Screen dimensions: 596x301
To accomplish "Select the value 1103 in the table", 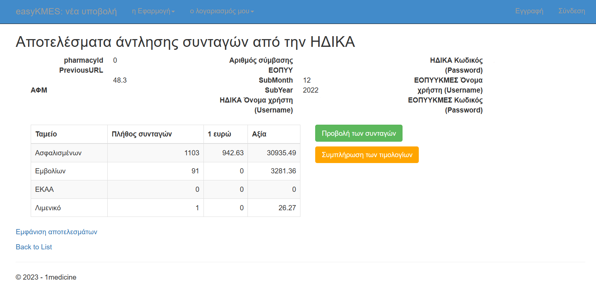I will [x=192, y=153].
